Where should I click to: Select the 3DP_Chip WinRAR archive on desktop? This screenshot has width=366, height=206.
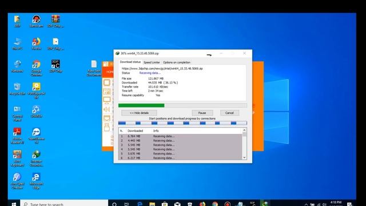[55, 21]
